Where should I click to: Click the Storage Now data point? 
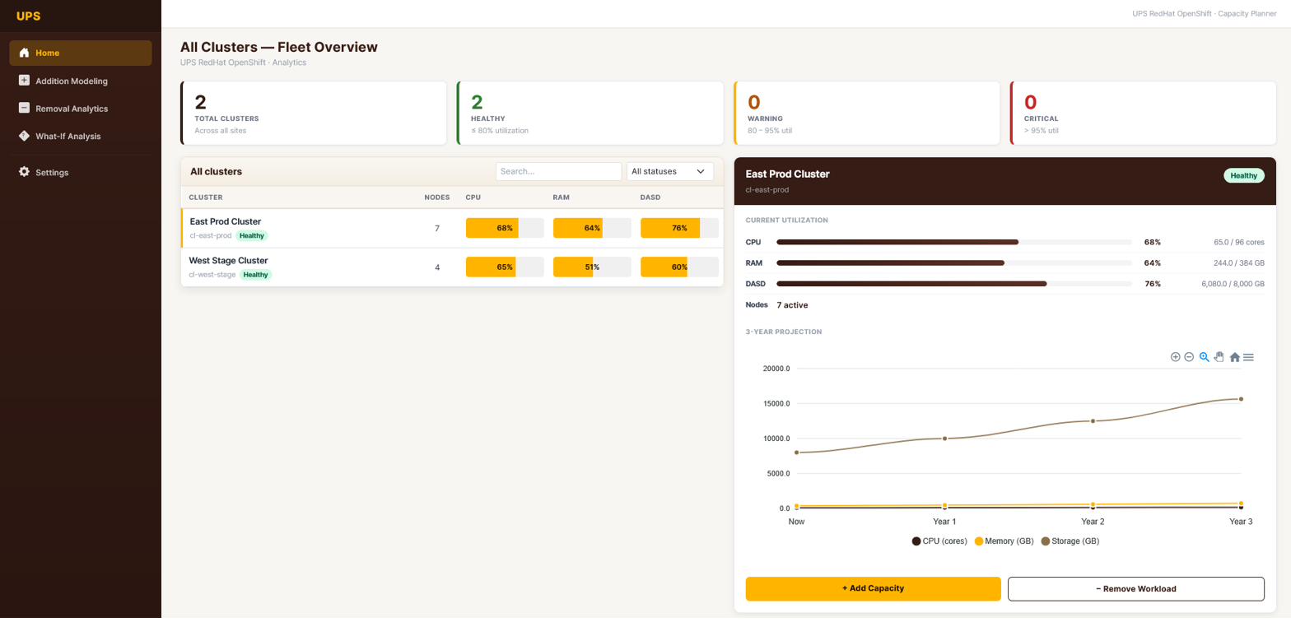(x=796, y=453)
